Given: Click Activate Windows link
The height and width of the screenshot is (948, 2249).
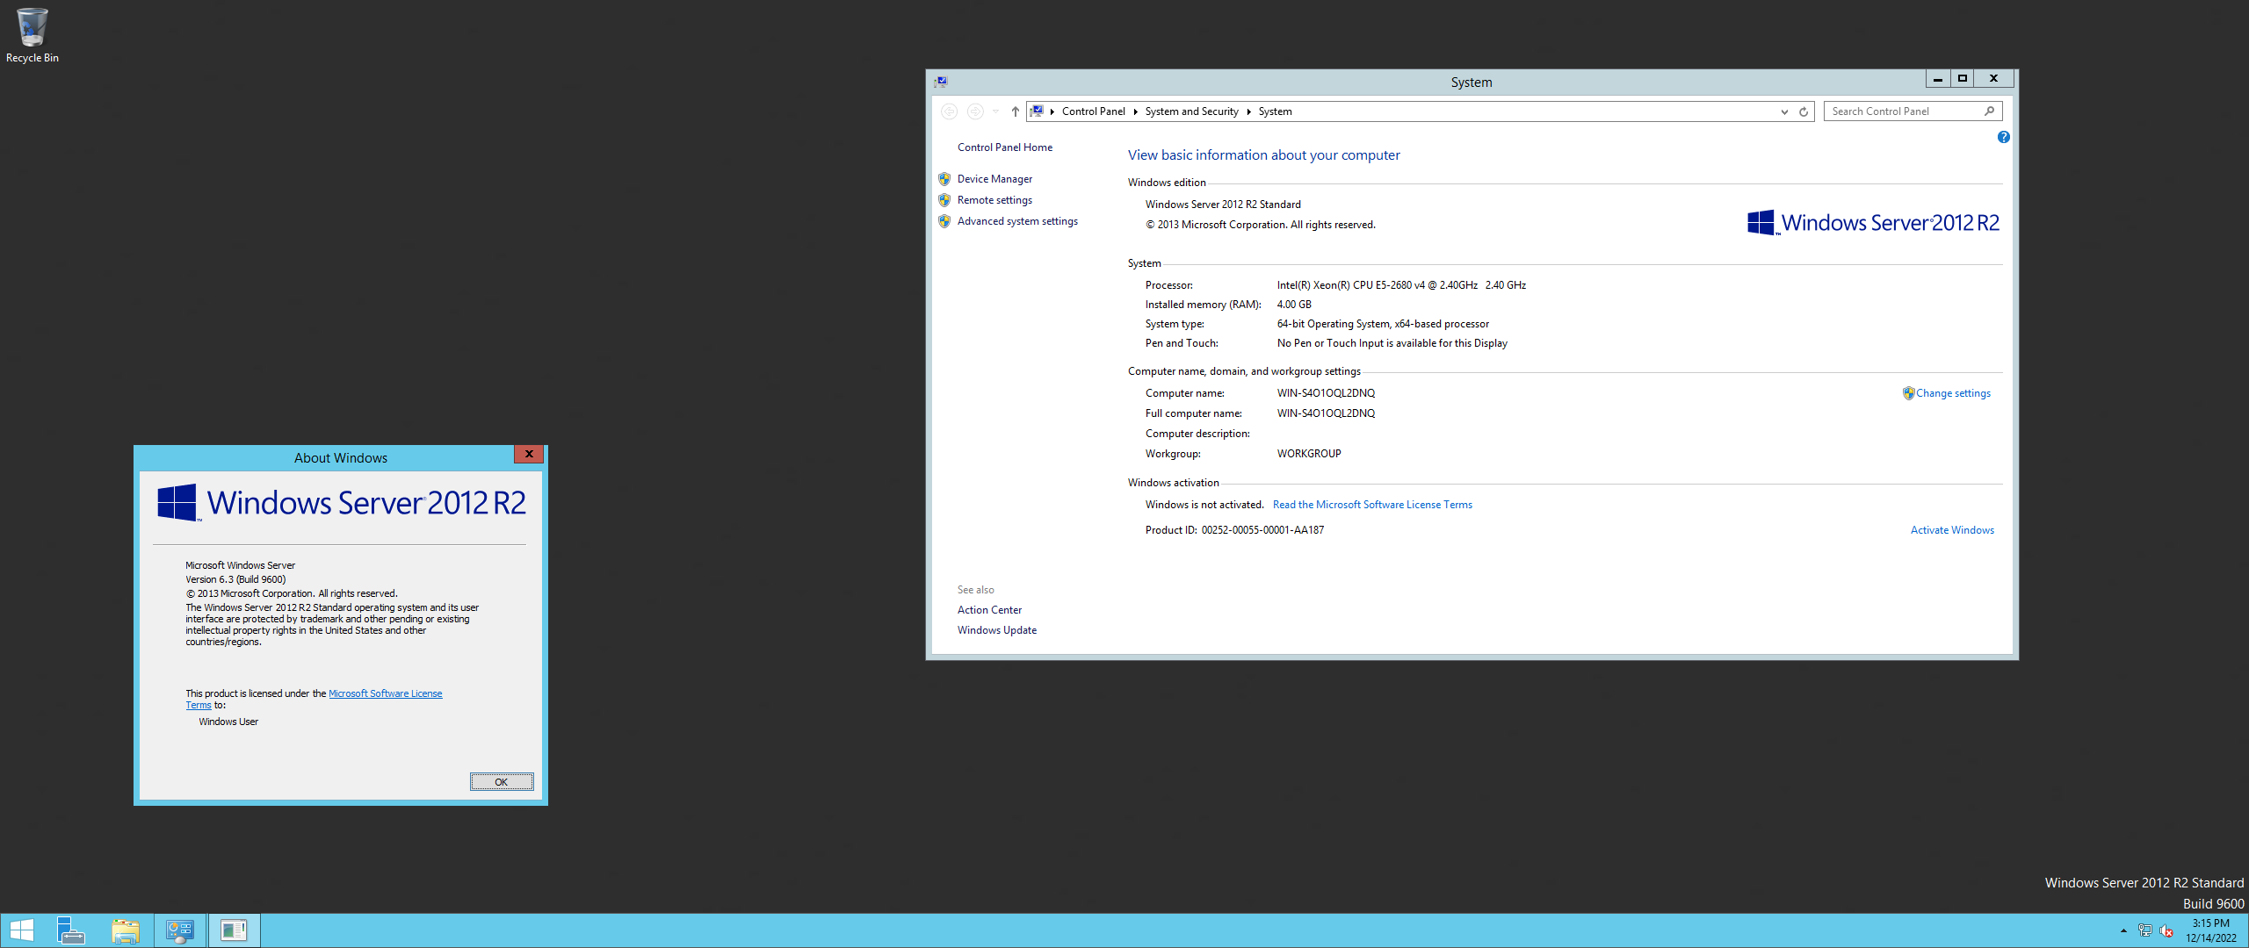Looking at the screenshot, I should [x=1952, y=530].
